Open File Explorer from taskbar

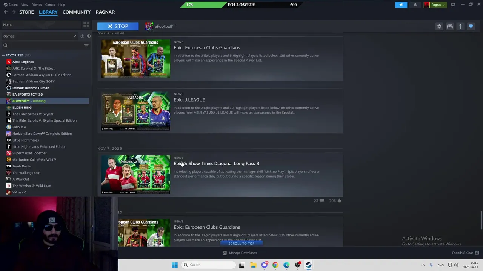pos(253,265)
